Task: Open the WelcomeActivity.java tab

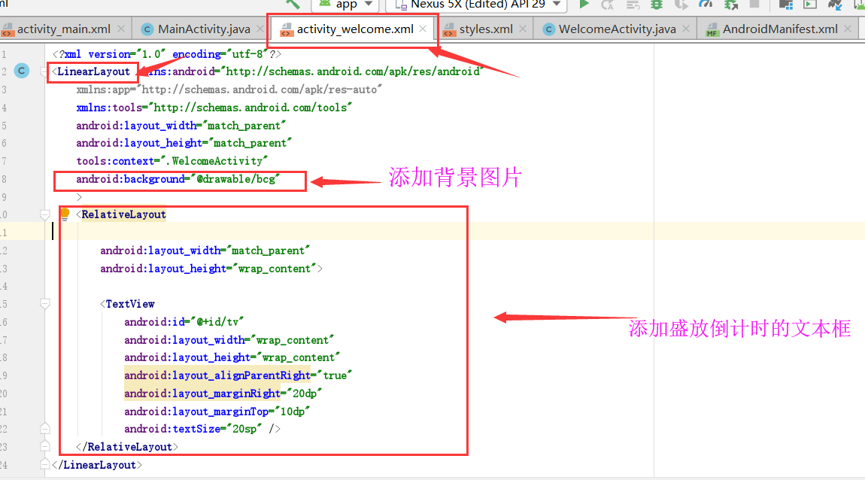Action: (x=617, y=29)
